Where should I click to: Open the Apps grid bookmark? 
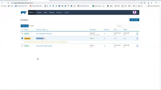coord(4,6)
